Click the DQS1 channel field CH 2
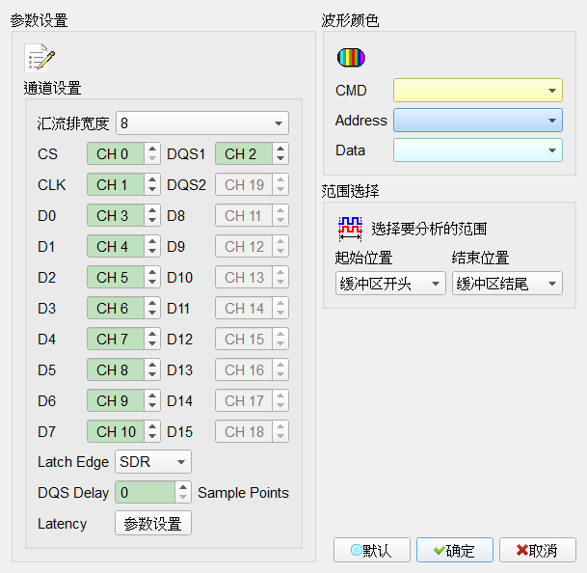The width and height of the screenshot is (587, 573). click(244, 153)
